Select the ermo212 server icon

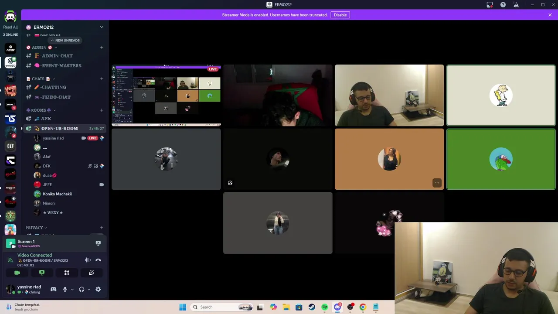10,63
